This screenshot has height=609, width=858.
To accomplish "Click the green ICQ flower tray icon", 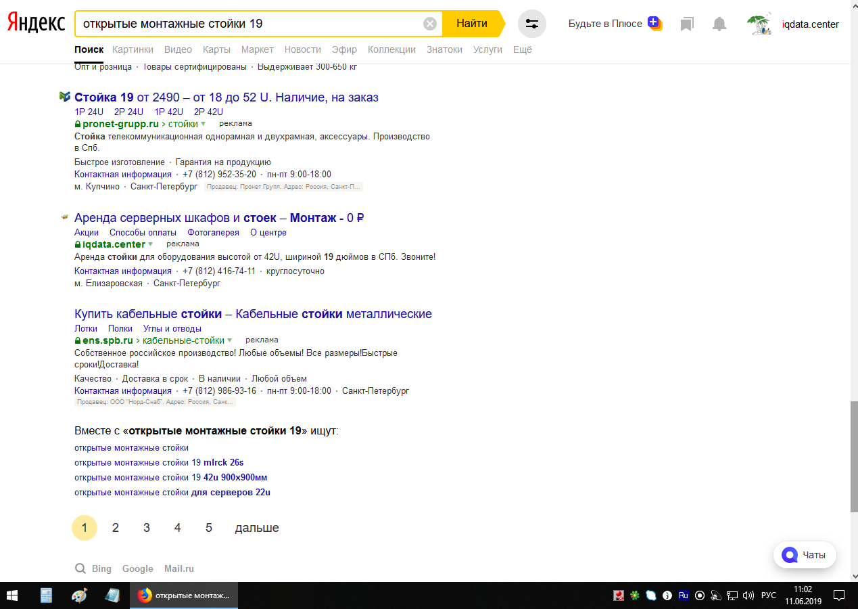I will coord(635,595).
